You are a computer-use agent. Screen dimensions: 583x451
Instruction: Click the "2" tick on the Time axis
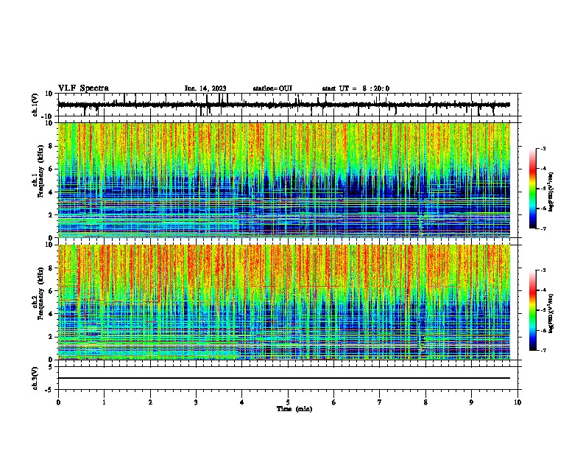[150, 402]
